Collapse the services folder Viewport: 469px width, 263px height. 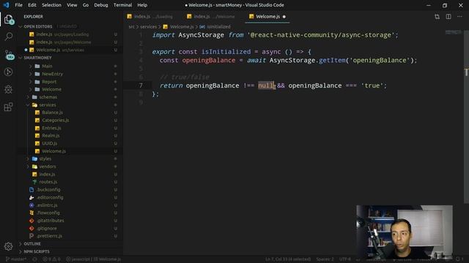click(47, 105)
